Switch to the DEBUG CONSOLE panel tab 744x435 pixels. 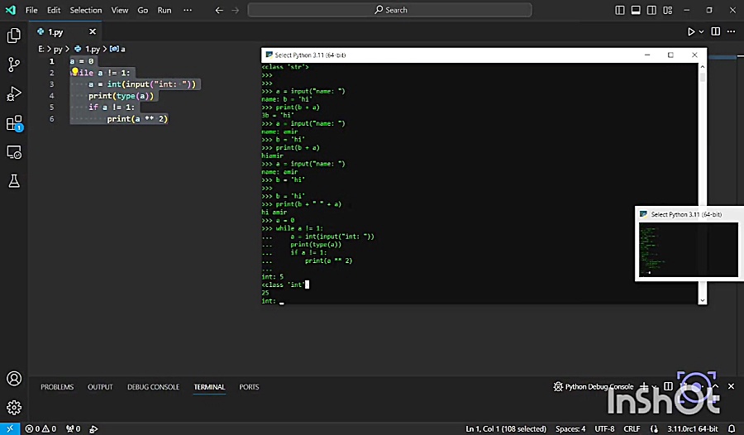click(x=153, y=387)
